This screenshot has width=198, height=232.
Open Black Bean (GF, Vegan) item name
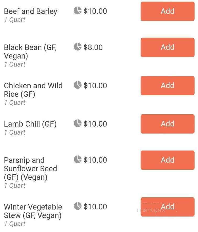coord(30,52)
